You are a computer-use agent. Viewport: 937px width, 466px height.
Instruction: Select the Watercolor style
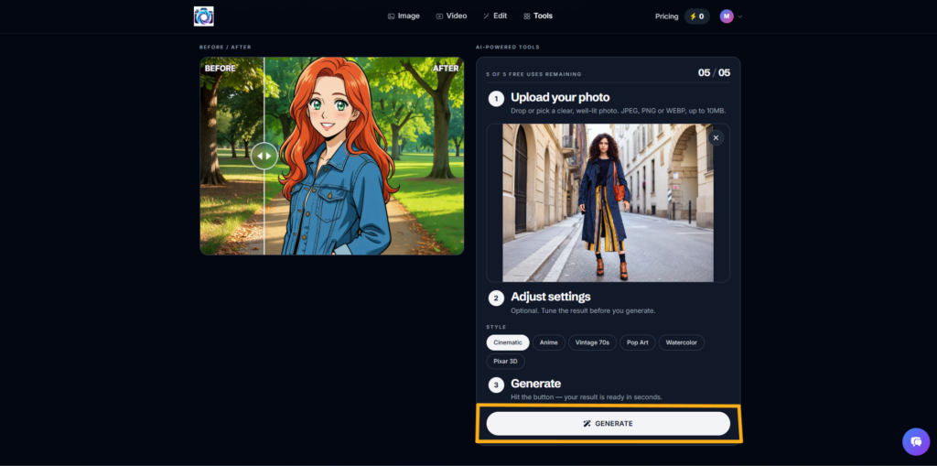click(682, 342)
